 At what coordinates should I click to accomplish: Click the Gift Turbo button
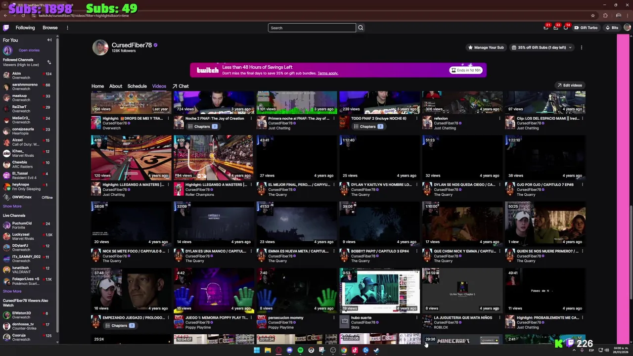click(586, 28)
